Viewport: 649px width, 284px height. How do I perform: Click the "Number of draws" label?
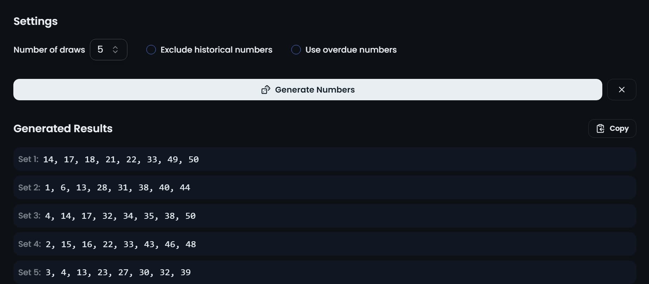49,50
